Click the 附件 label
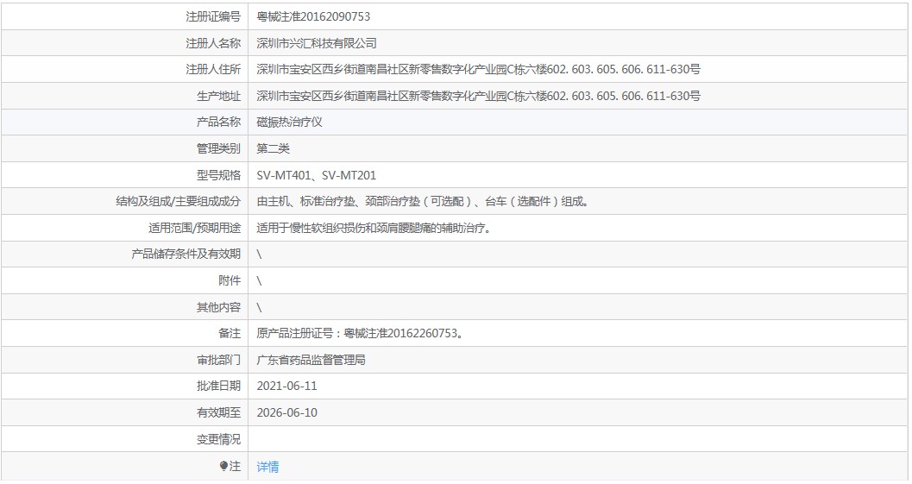Image resolution: width=912 pixels, height=484 pixels. coord(230,281)
